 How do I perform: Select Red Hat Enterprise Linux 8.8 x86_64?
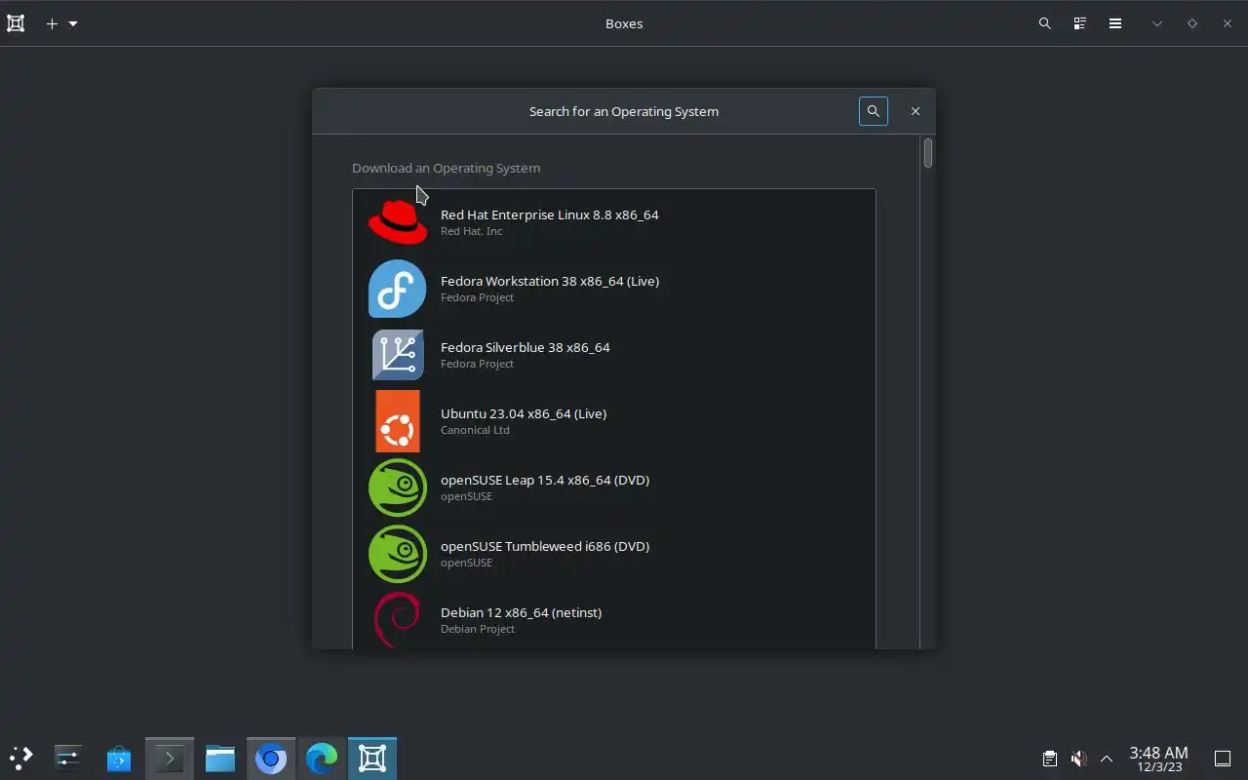614,222
